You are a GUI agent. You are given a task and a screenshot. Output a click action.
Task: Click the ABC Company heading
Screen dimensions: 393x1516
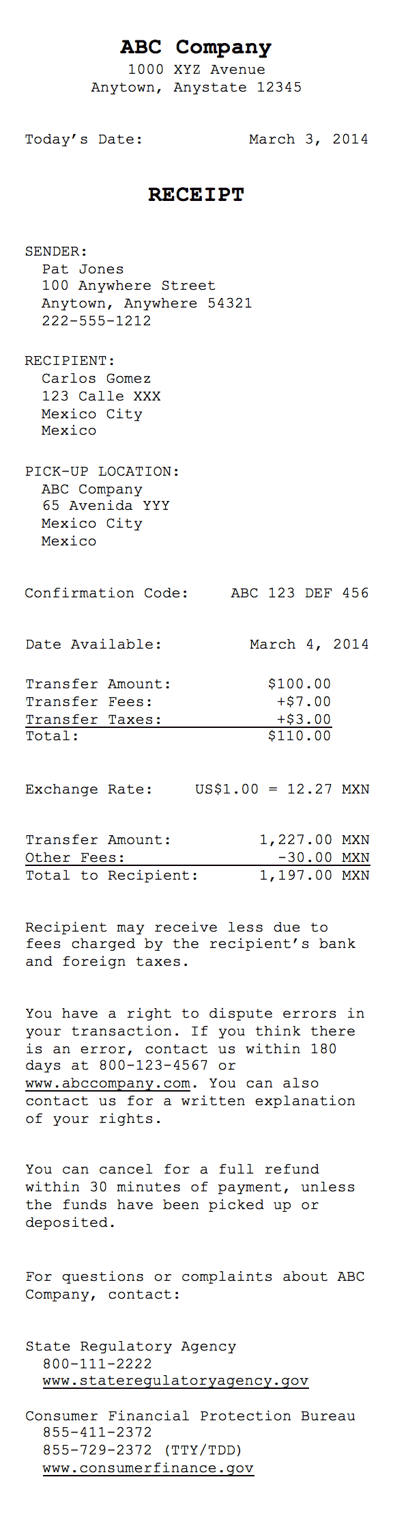[x=196, y=47]
